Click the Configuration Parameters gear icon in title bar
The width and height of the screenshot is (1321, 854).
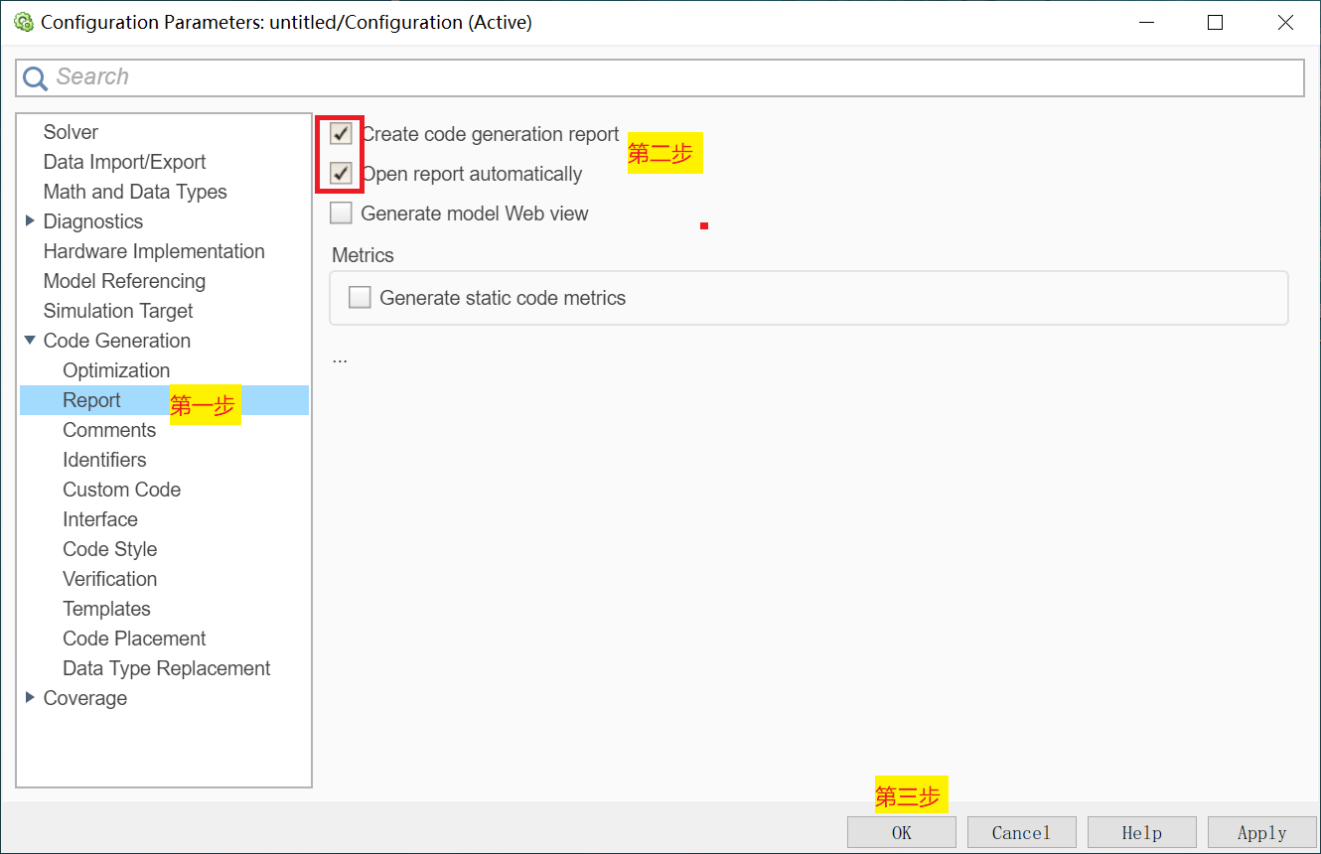(x=24, y=22)
